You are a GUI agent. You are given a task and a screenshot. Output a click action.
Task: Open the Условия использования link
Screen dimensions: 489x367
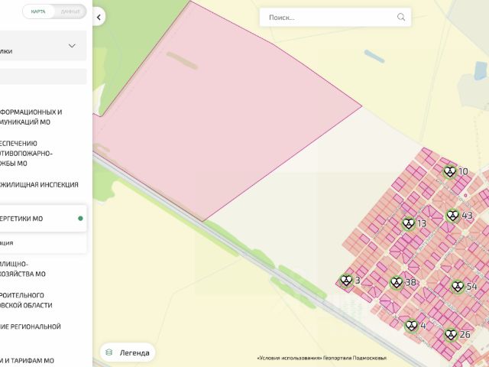click(x=289, y=358)
